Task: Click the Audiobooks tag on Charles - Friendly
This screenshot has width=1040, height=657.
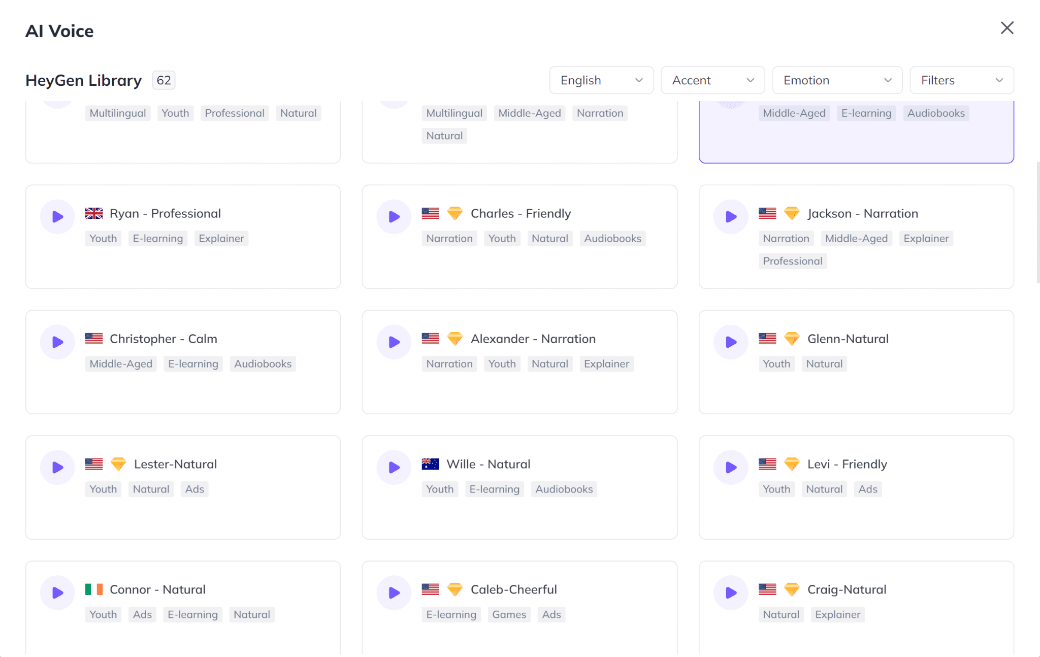Action: pyautogui.click(x=612, y=239)
